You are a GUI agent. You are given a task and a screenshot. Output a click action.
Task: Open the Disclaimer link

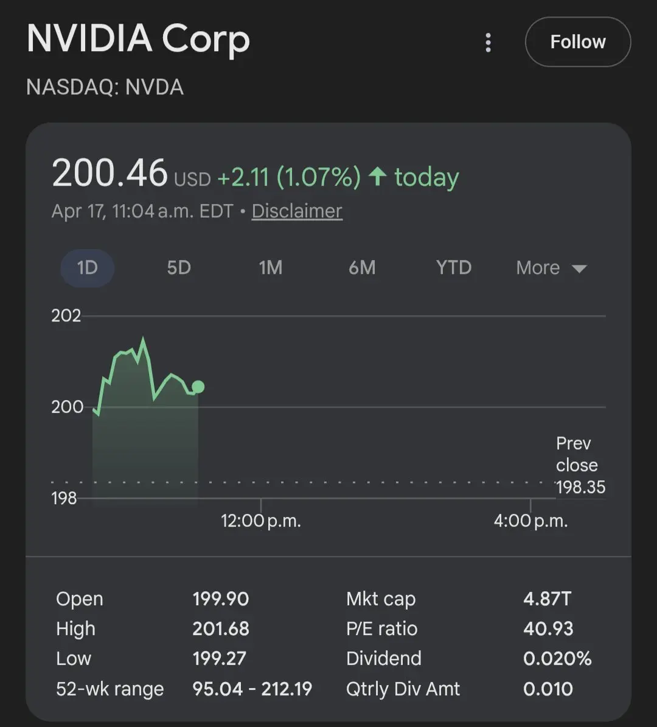click(x=297, y=211)
